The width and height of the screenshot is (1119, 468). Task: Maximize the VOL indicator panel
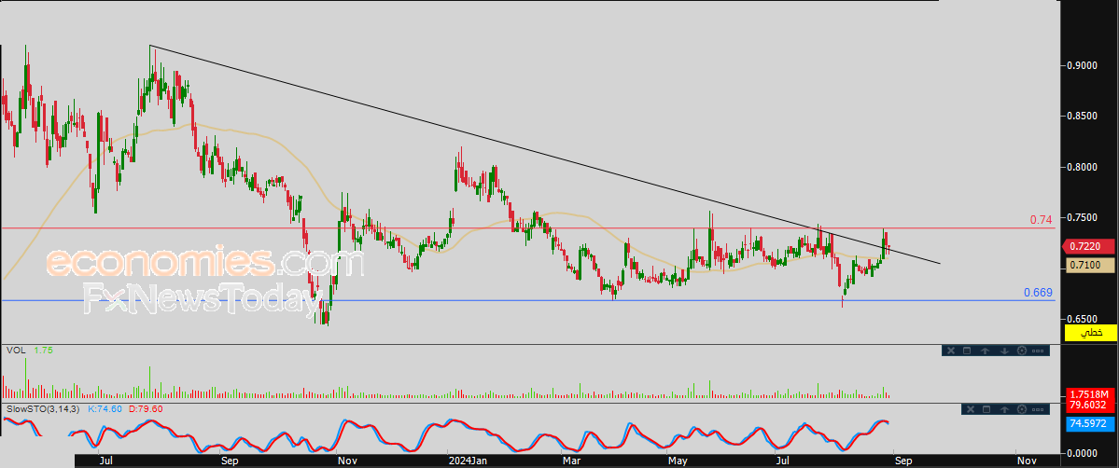click(x=967, y=351)
